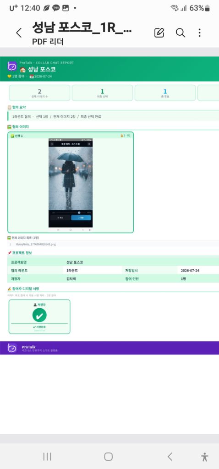Tap the Android home button

(108, 457)
